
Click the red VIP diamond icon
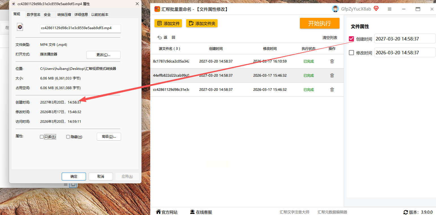pyautogui.click(x=376, y=8)
